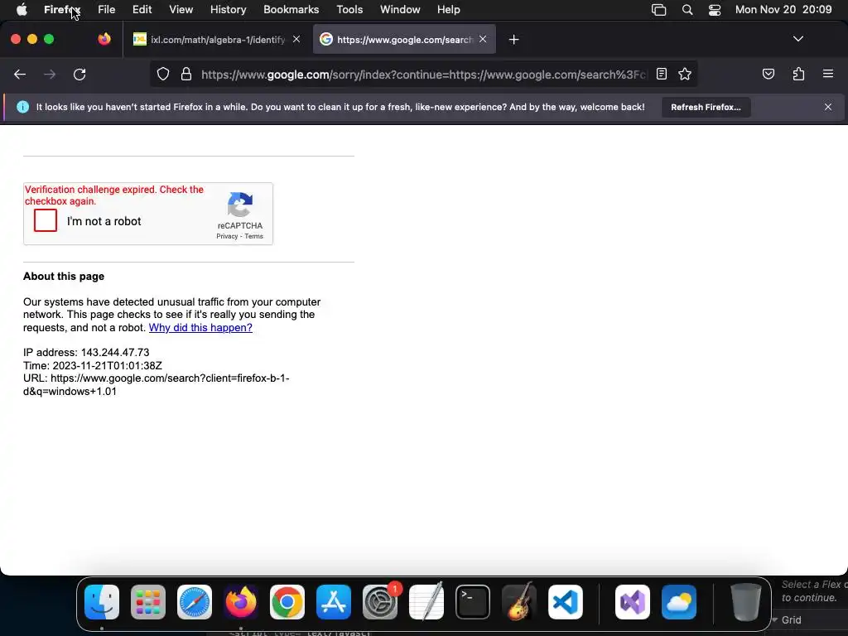Screen dimensions: 848x636
Task: Click the forward navigation arrow
Action: 50,74
